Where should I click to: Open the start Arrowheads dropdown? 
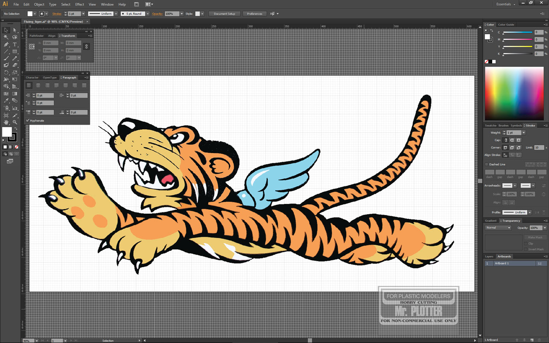(x=514, y=186)
